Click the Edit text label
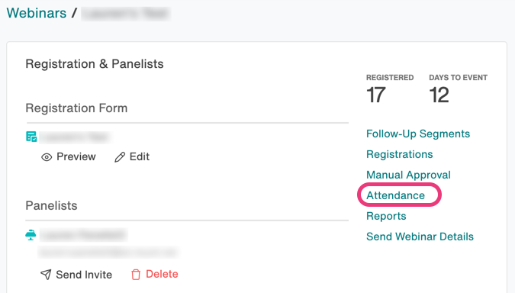Image resolution: width=515 pixels, height=293 pixels. pos(140,156)
